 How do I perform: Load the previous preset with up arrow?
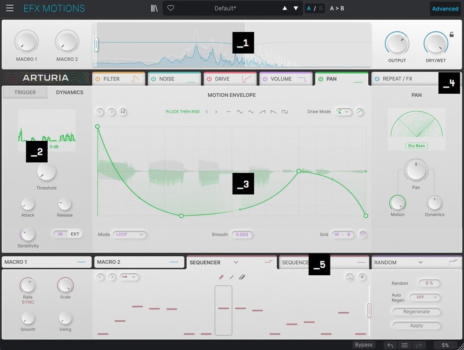click(285, 8)
